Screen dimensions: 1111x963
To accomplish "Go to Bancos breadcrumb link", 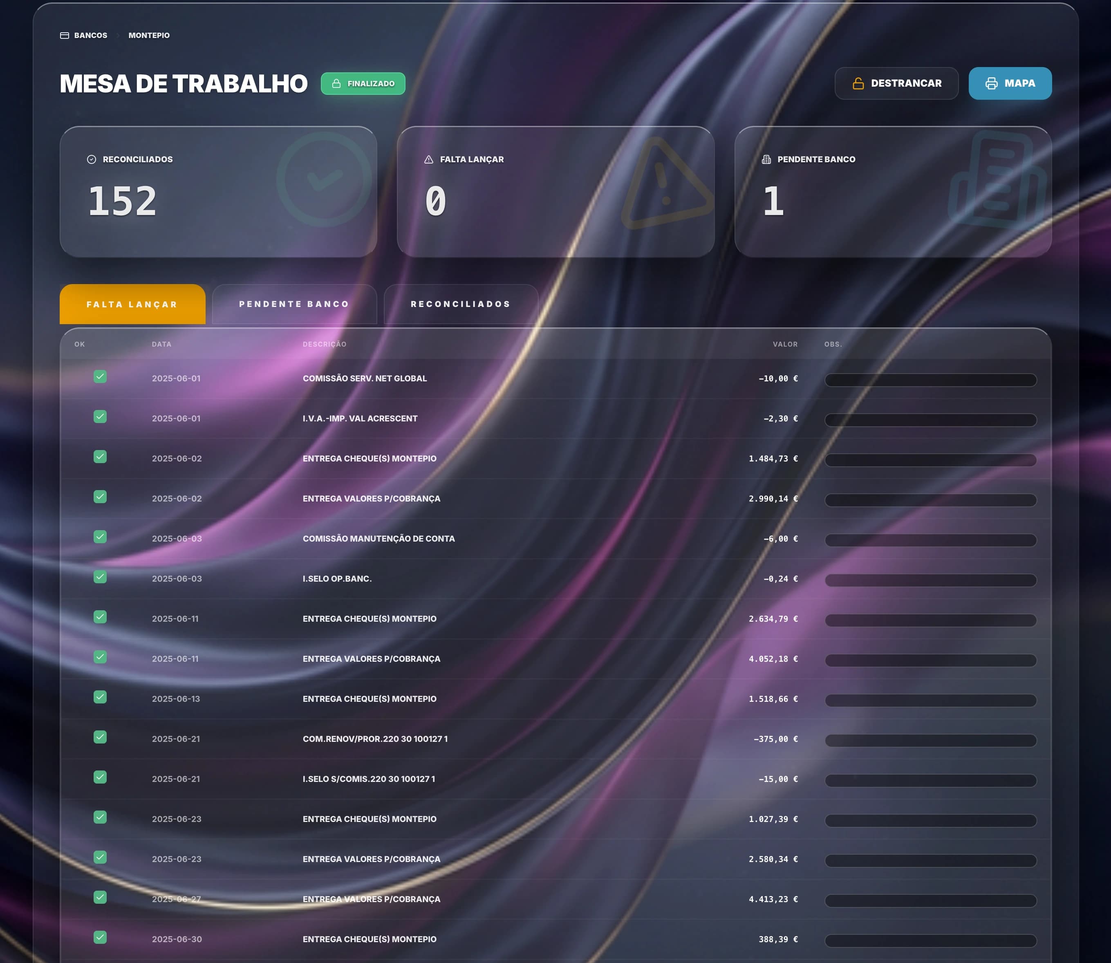I will (90, 36).
